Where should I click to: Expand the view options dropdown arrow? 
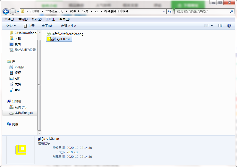[212, 26]
